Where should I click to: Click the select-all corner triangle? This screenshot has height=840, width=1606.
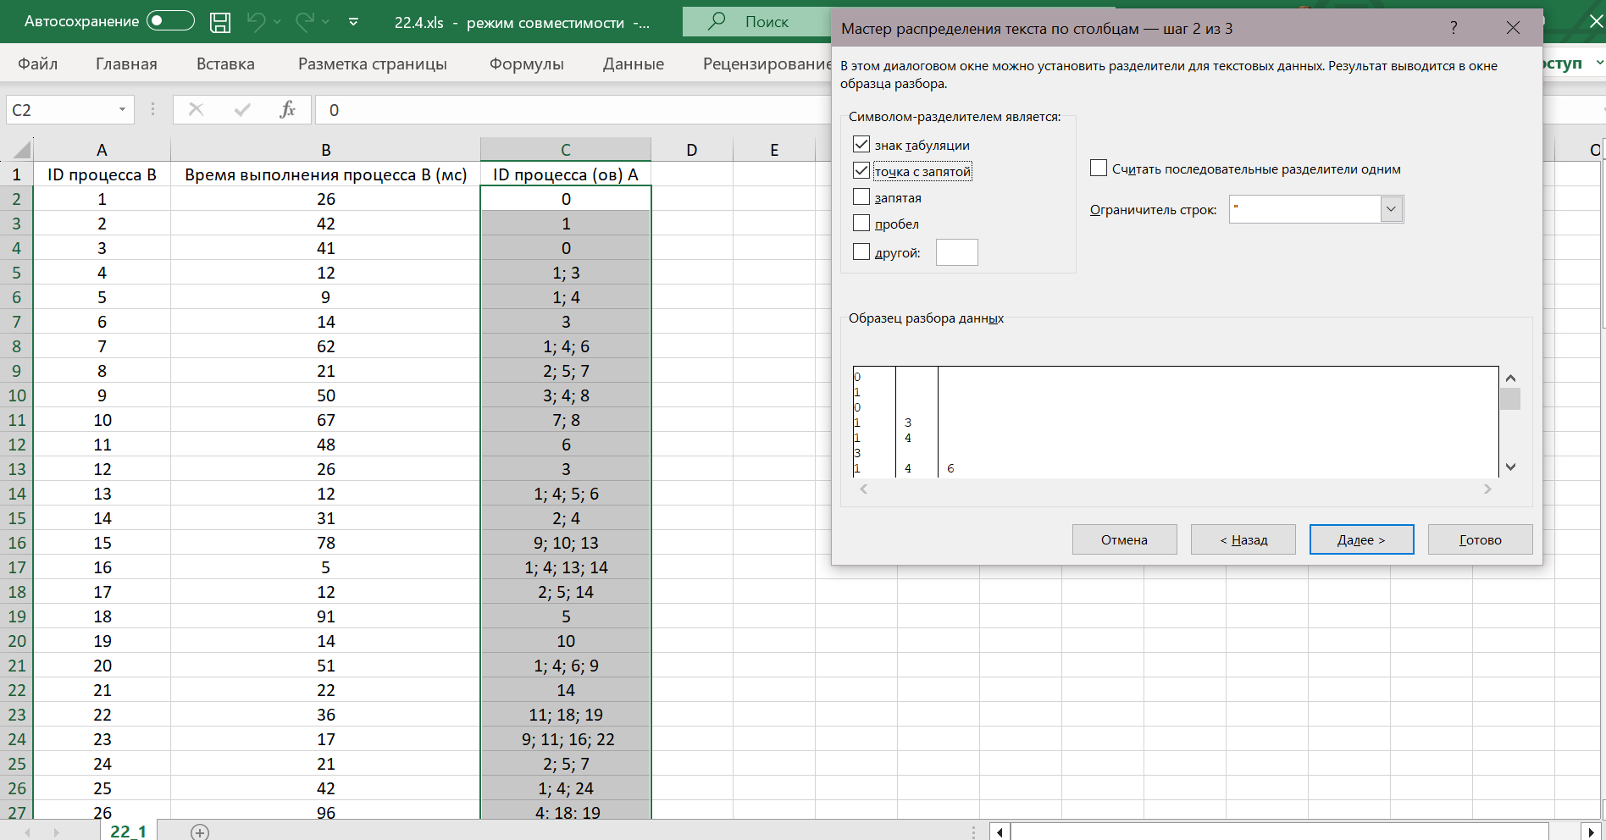click(21, 150)
